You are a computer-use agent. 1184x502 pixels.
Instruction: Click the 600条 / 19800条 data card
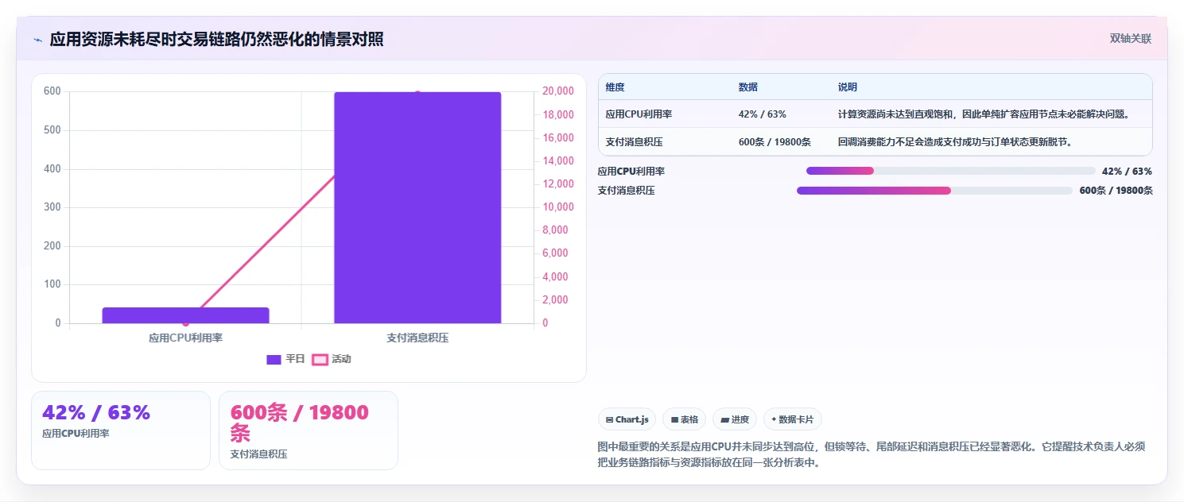(309, 430)
